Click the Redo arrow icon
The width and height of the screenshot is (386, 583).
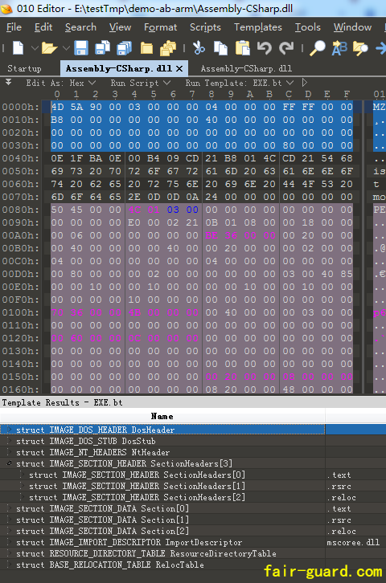[x=286, y=48]
